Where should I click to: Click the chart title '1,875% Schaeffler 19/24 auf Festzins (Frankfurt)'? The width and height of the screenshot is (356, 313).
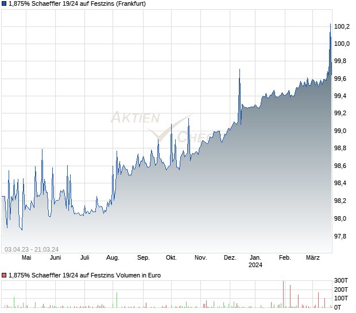(x=77, y=3)
